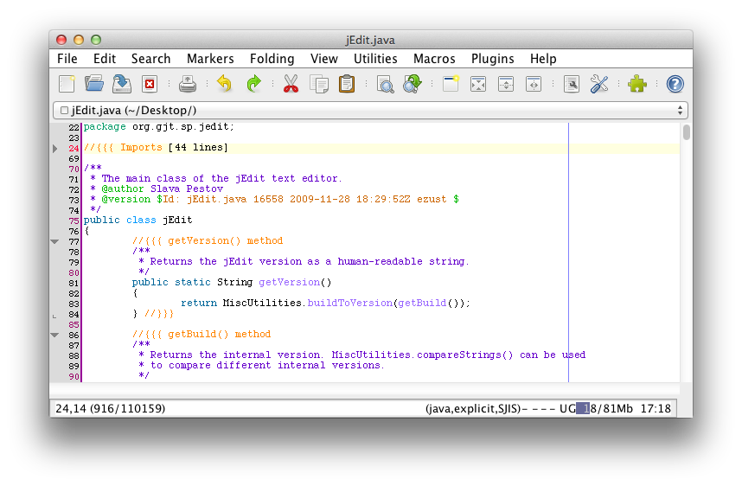Viewport: 742px width, 486px height.
Task: Open the Macros menu
Action: tap(434, 59)
